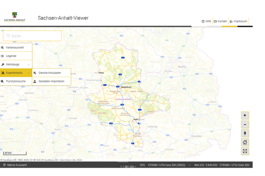Collapse Expertentools submenu chevron

(28, 73)
